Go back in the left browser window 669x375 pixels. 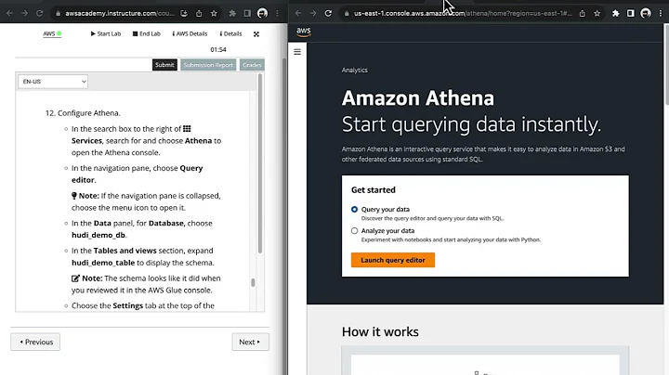point(10,14)
